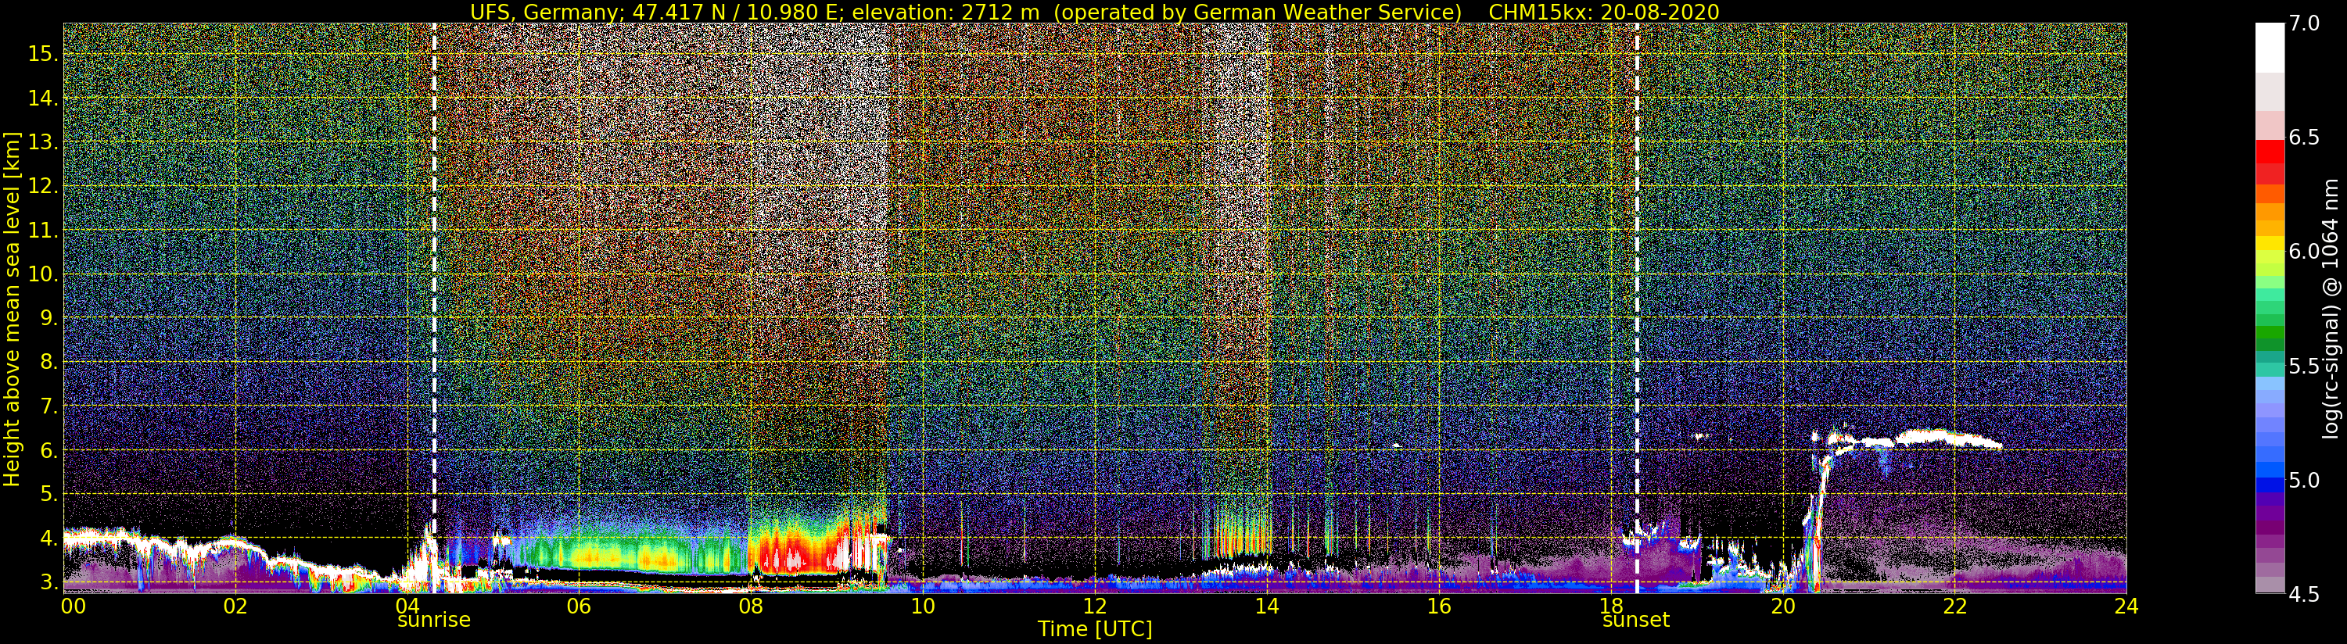Click the "4.5" colorbar tick value
Viewport: 2347px width, 644px height.
click(x=2305, y=595)
